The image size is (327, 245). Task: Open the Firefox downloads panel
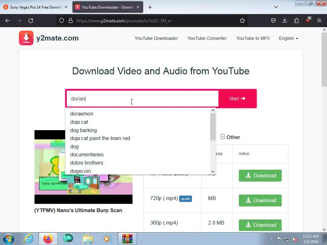pos(285,21)
